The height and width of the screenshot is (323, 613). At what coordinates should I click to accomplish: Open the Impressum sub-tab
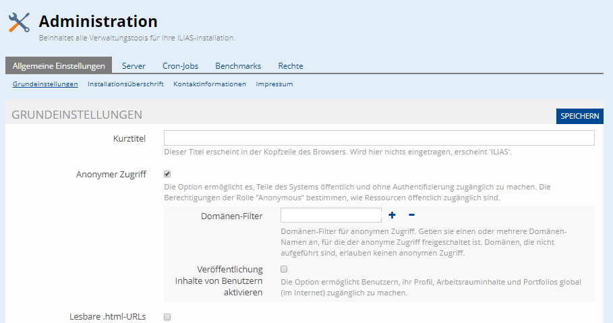pos(274,84)
